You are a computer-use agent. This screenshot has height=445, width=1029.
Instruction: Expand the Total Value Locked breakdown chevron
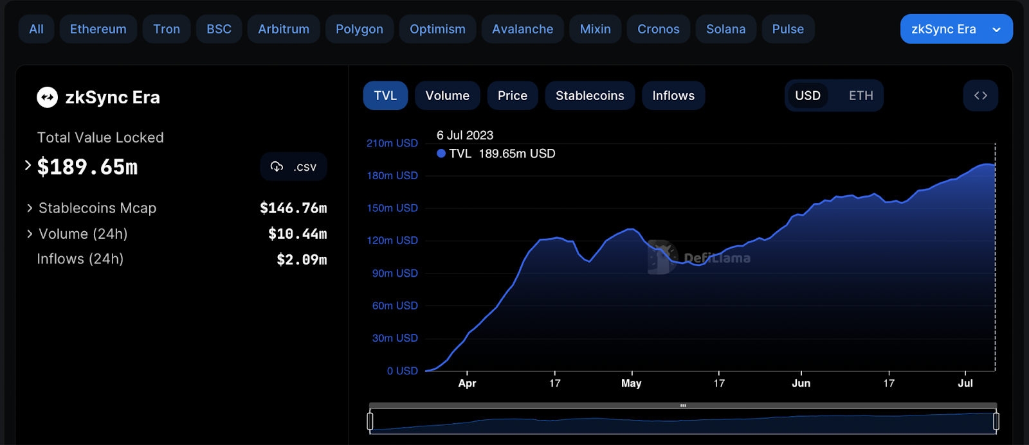pos(28,166)
